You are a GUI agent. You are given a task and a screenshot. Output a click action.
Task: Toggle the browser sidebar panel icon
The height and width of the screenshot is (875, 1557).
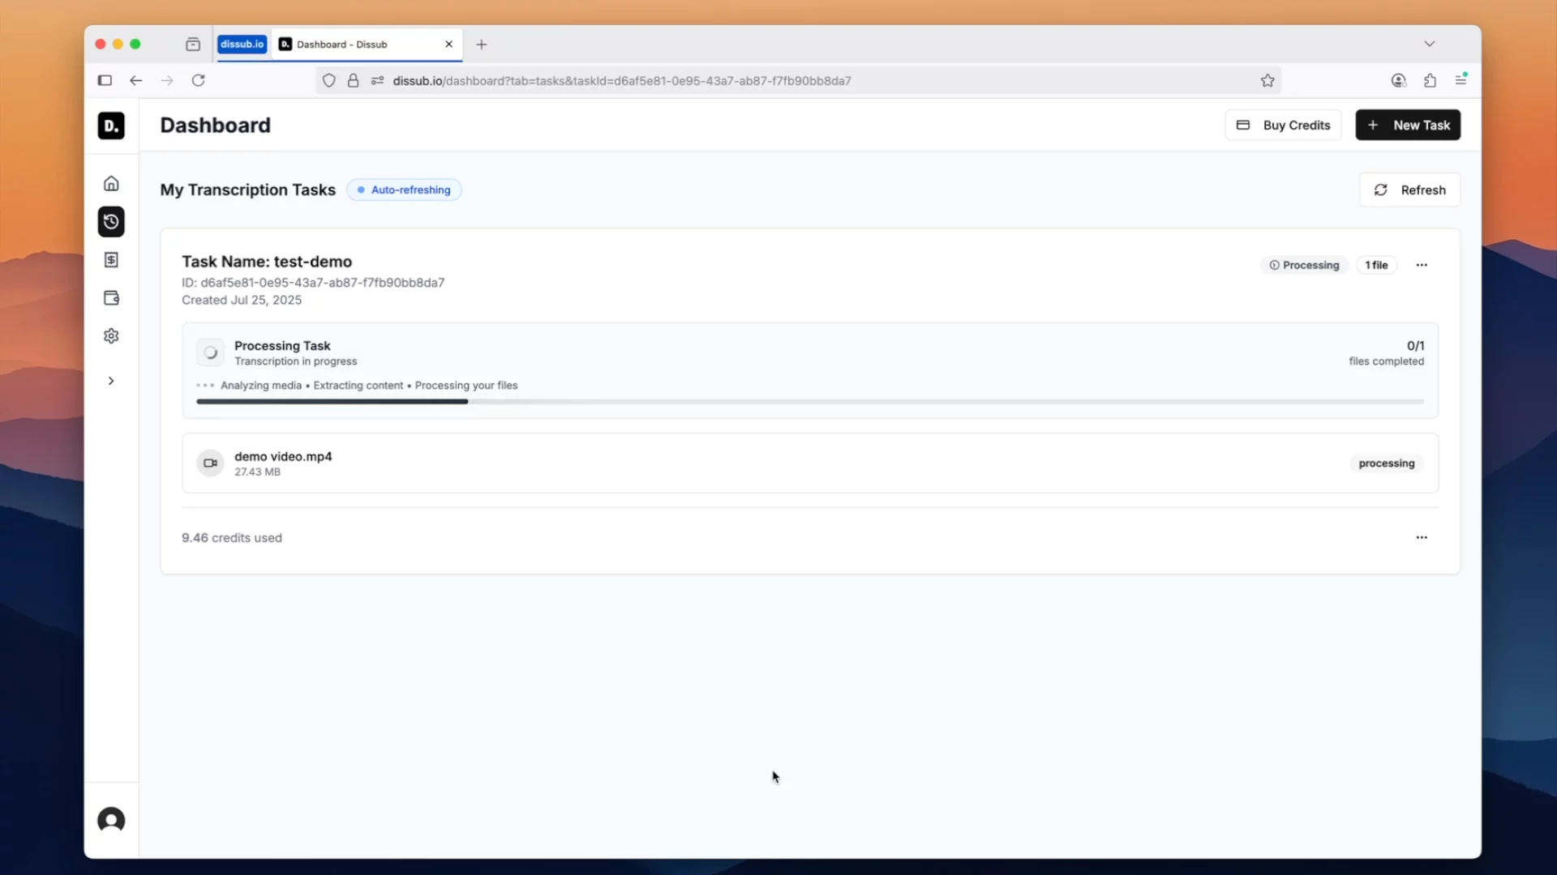[105, 80]
